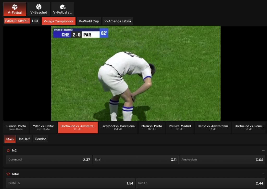This screenshot has height=189, width=267.
Task: Pick Peste 1,5 at odds 1.54
Action: pos(71,183)
